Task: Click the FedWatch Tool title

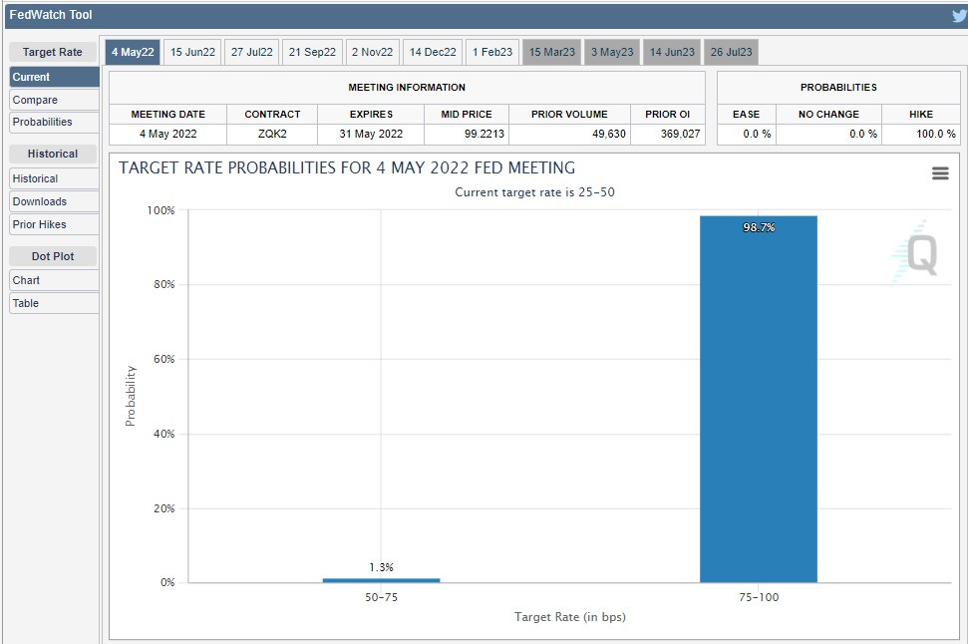Action: point(51,15)
